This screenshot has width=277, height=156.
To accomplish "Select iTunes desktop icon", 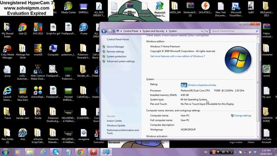I will pyautogui.click(x=84, y=29).
